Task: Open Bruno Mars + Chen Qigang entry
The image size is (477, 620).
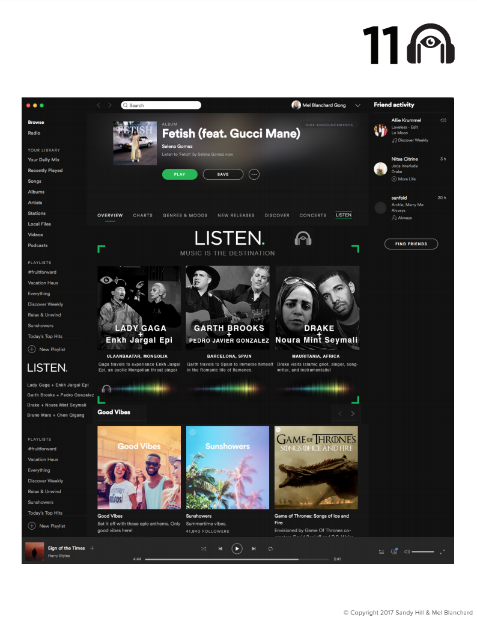Action: [56, 415]
